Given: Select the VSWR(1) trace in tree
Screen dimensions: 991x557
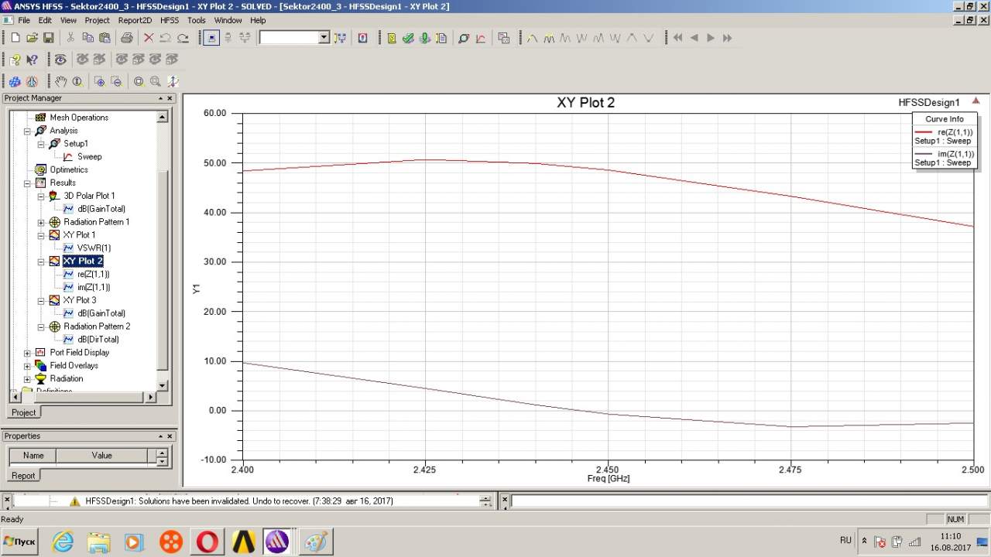Looking at the screenshot, I should pos(94,248).
